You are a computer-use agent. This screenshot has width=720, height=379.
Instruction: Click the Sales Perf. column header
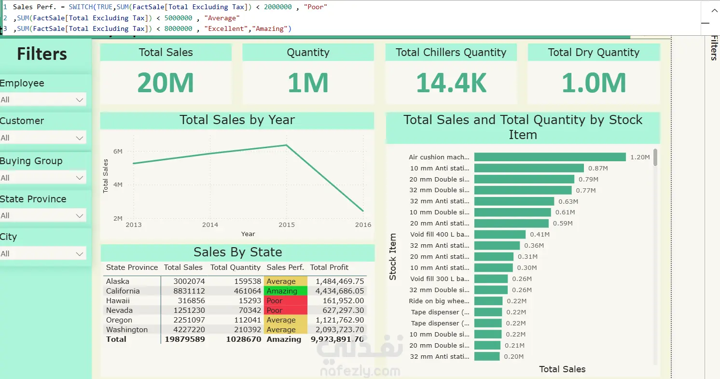(x=285, y=267)
